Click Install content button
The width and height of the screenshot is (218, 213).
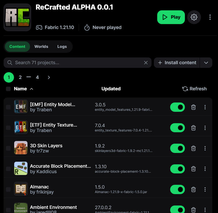pos(177,63)
